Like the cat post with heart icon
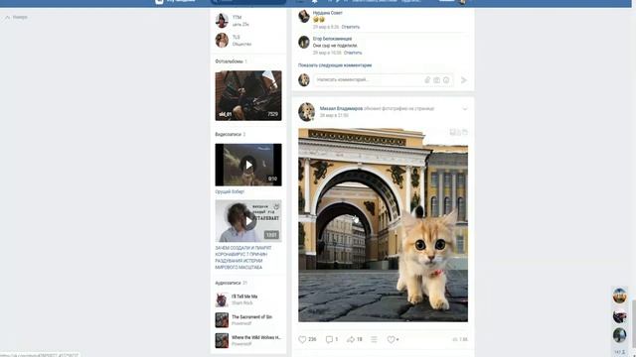 pyautogui.click(x=302, y=339)
